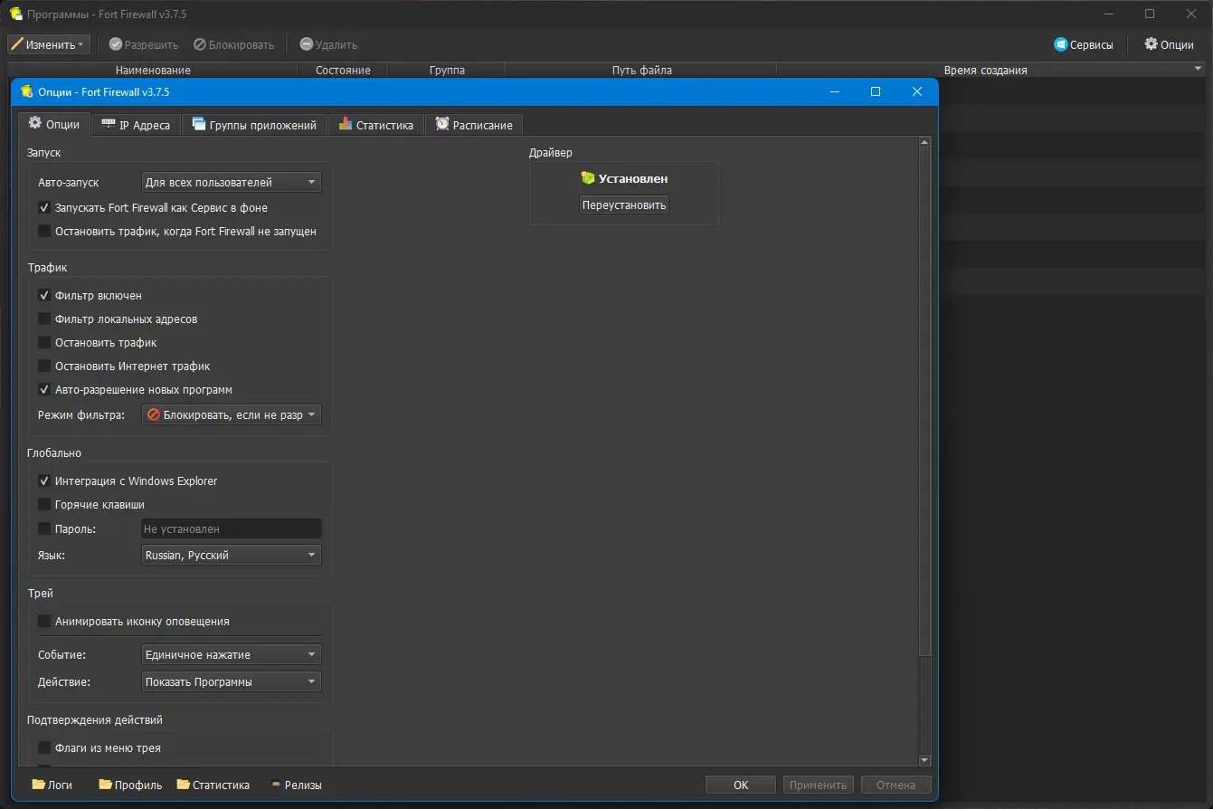Open the Статистика folder at dialog bottom
The image size is (1213, 809).
[213, 785]
